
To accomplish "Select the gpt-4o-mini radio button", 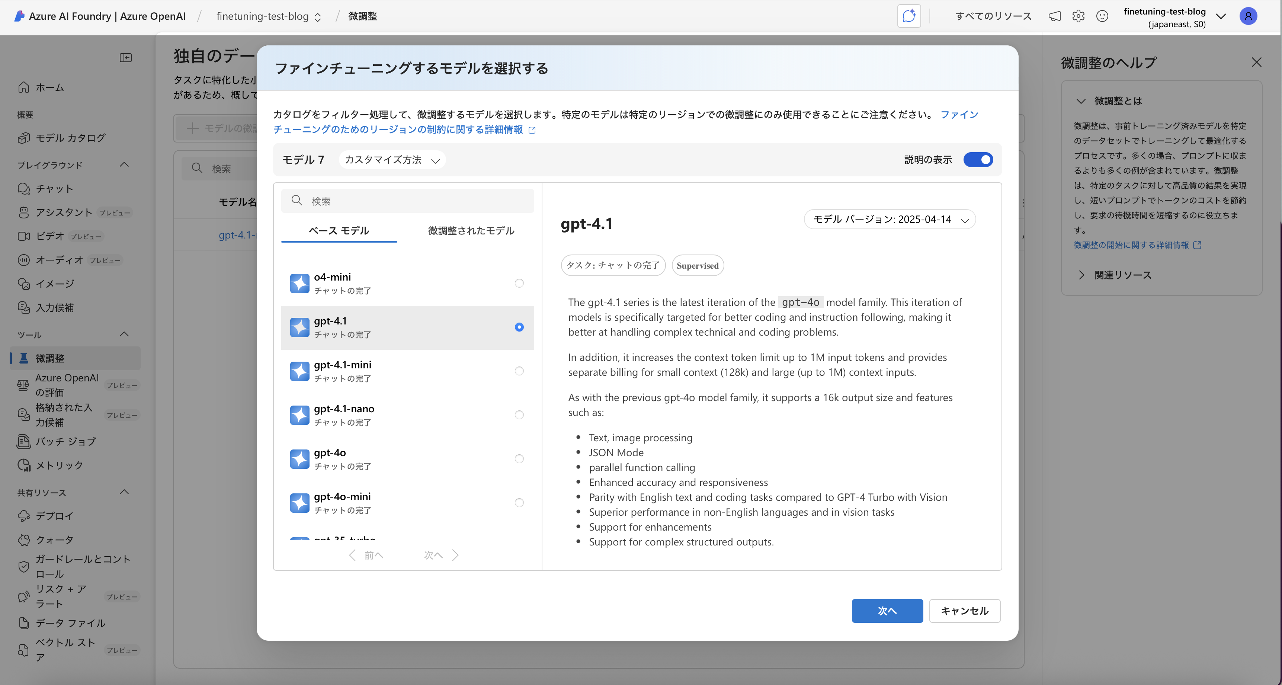I will point(519,502).
